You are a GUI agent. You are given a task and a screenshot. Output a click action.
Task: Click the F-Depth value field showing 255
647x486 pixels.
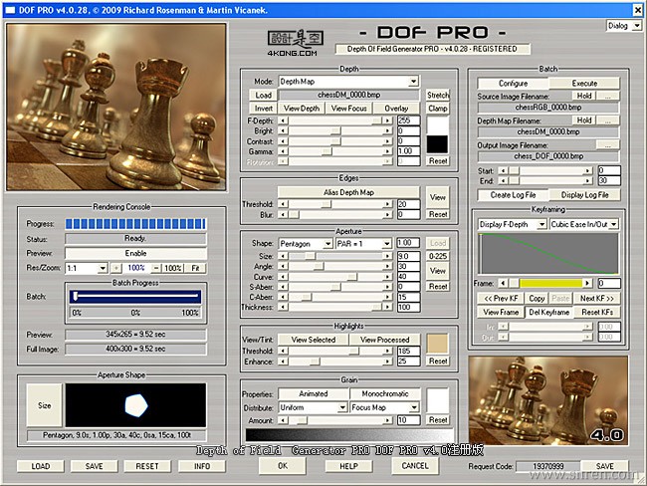408,120
